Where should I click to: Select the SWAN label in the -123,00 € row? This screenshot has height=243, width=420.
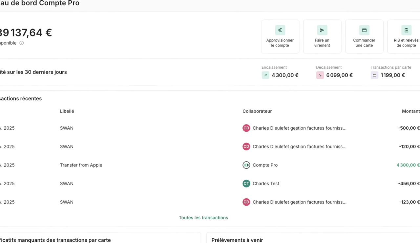(x=67, y=202)
